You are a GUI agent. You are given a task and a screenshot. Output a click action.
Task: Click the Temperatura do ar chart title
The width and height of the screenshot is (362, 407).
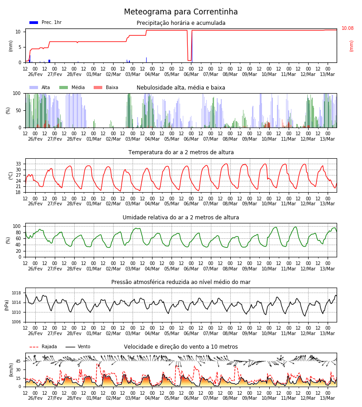(181, 152)
